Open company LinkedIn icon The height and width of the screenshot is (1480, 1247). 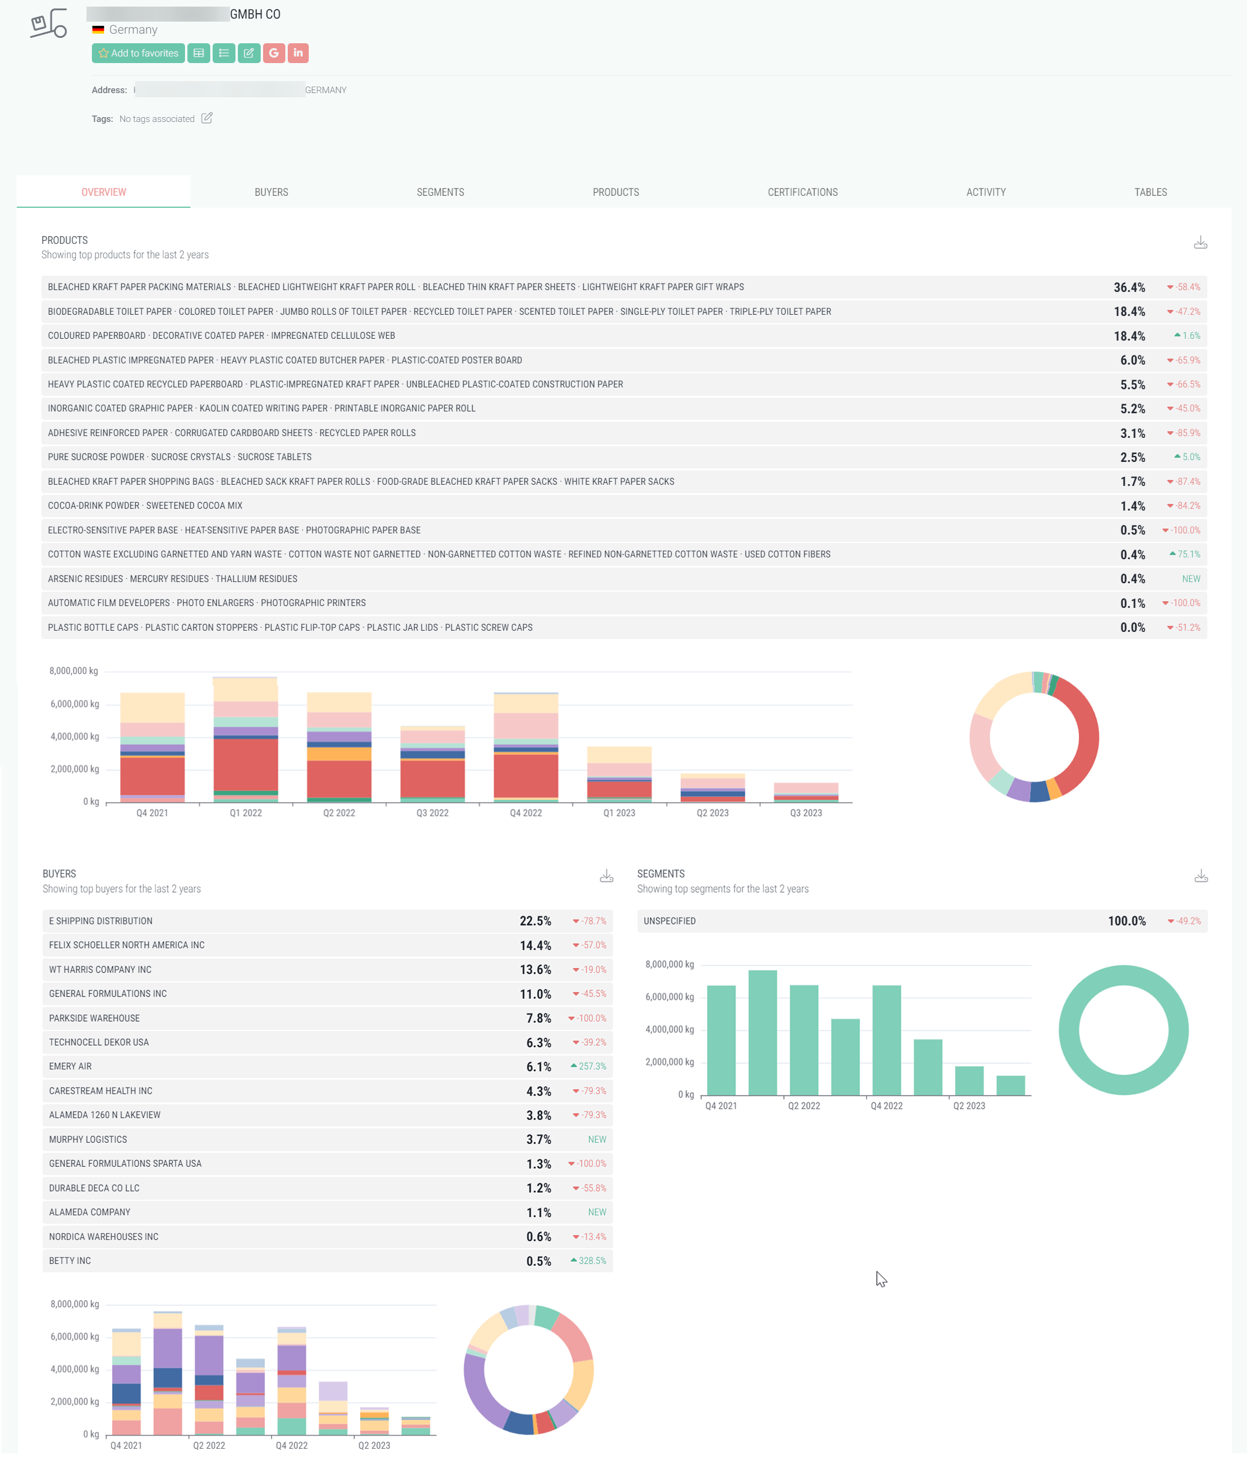pos(299,53)
